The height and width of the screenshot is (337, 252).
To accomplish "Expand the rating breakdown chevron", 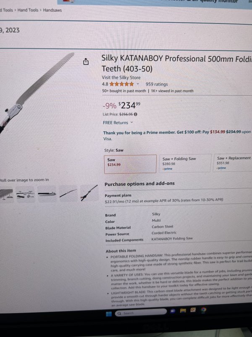I will [x=138, y=84].
